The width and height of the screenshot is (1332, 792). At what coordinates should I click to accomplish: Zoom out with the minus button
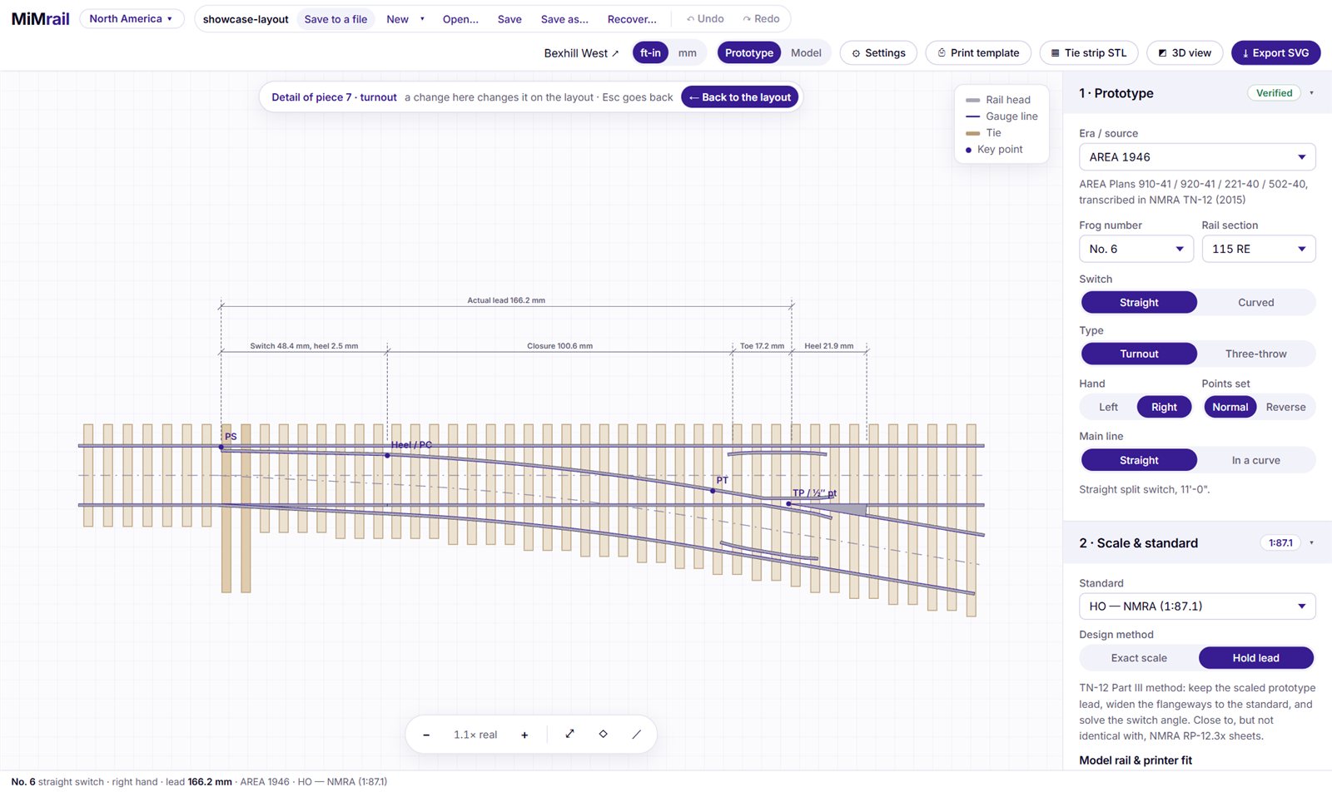[x=426, y=735]
